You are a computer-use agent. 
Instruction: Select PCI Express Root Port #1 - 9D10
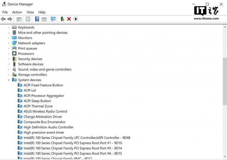[73, 143]
